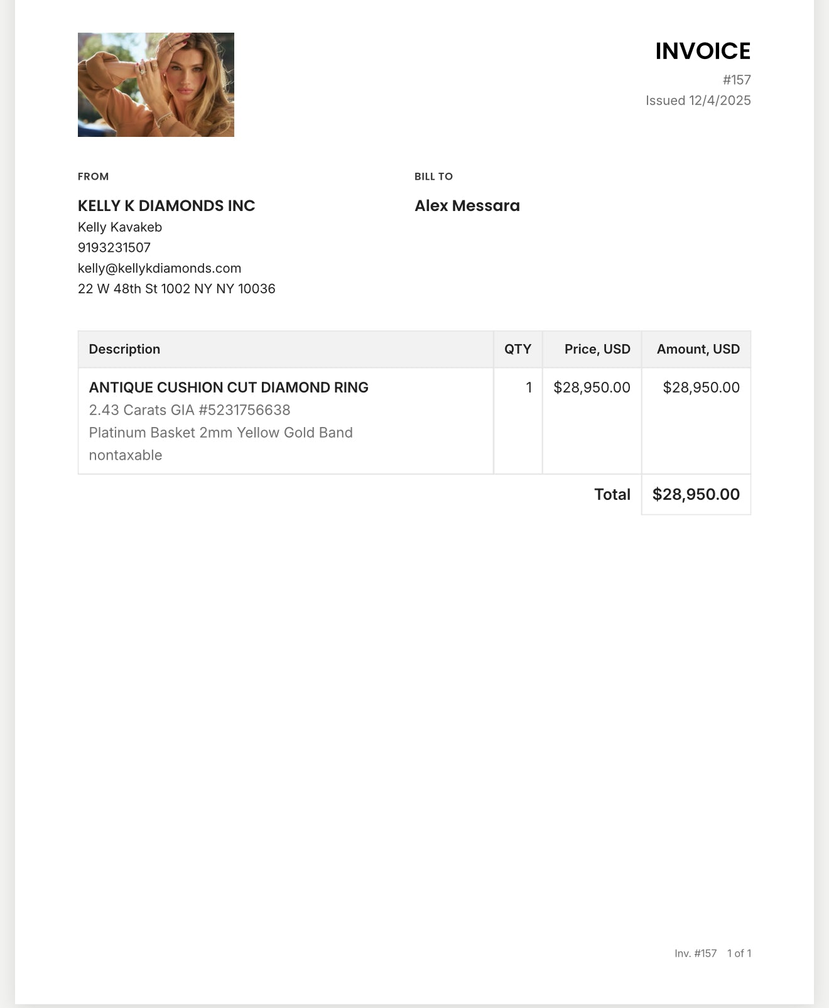The height and width of the screenshot is (1008, 829).
Task: Select the ANTIQUE CUSHION CUT DIAMOND RING item
Action: (229, 387)
